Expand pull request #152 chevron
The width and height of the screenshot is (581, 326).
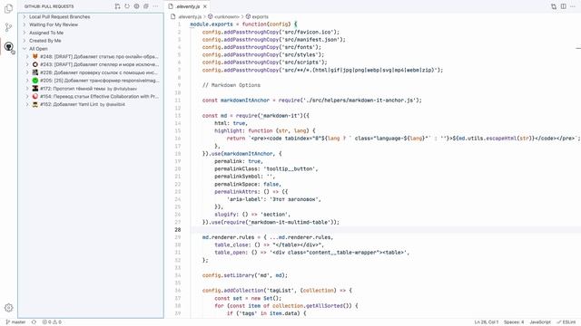tap(27, 104)
